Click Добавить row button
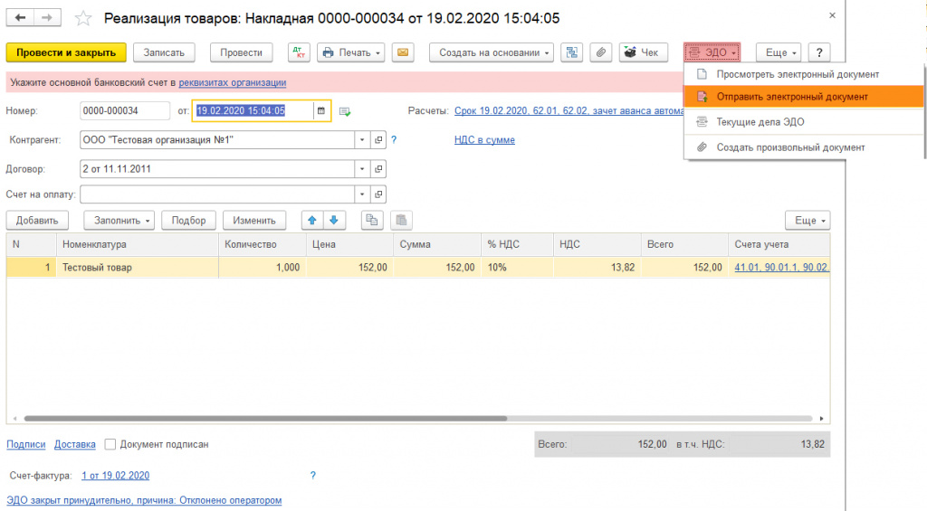The height and width of the screenshot is (511, 927). click(37, 221)
